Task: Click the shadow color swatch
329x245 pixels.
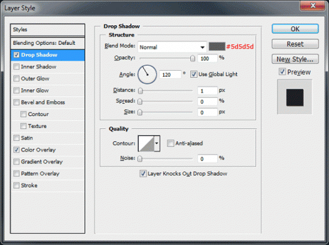Action: tap(217, 47)
